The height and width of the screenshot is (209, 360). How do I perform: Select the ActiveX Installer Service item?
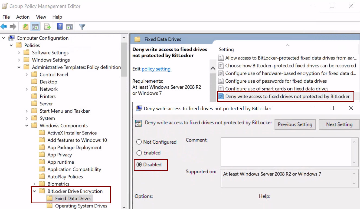(x=72, y=133)
